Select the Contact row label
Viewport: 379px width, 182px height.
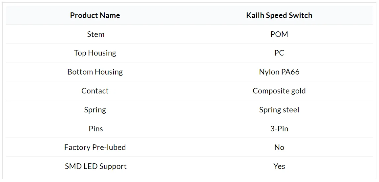(95, 91)
